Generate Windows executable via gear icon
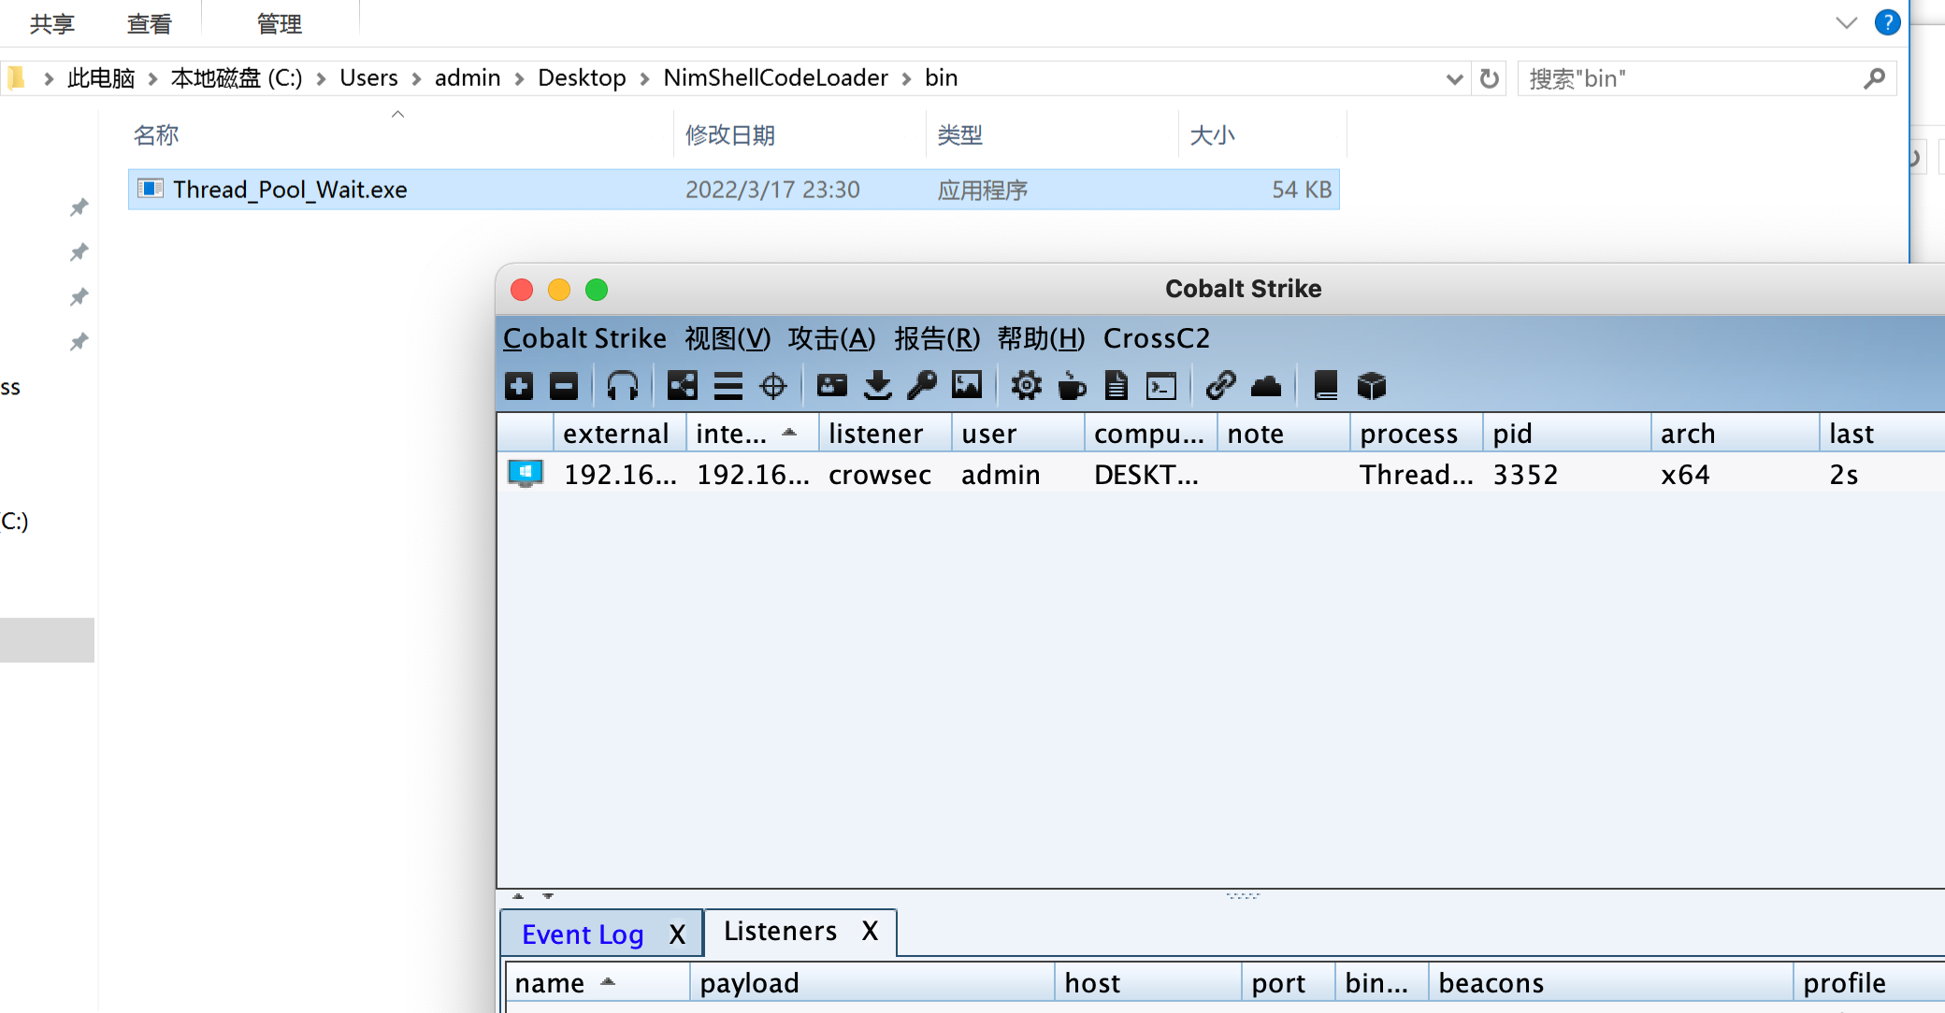 [x=1026, y=386]
